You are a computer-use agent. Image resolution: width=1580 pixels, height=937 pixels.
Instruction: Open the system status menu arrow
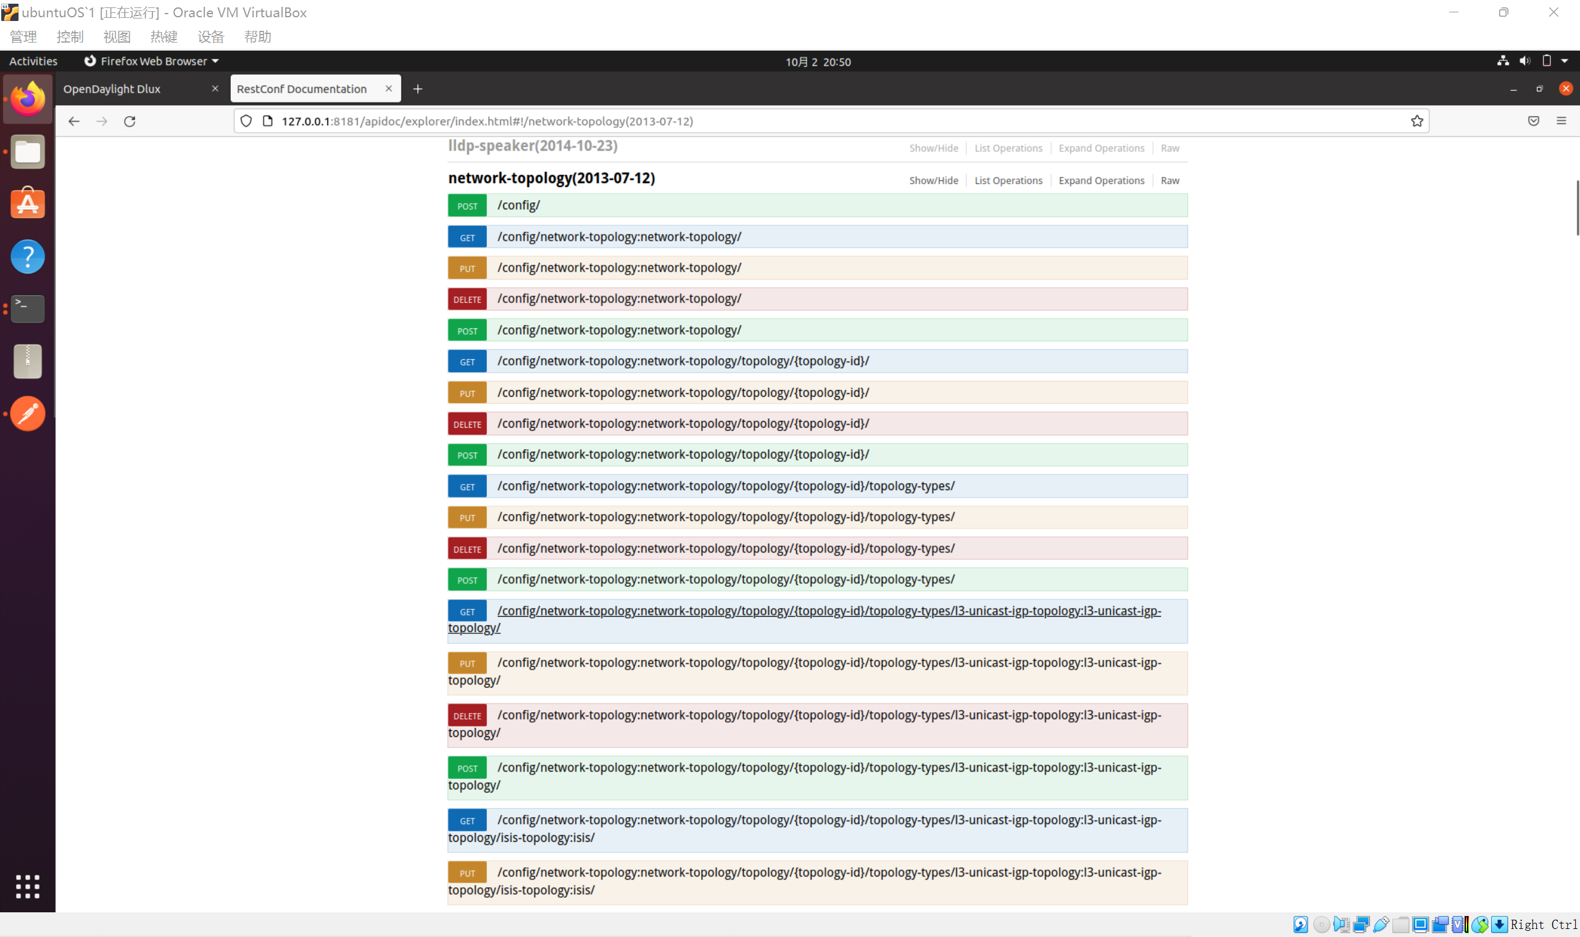(x=1564, y=61)
